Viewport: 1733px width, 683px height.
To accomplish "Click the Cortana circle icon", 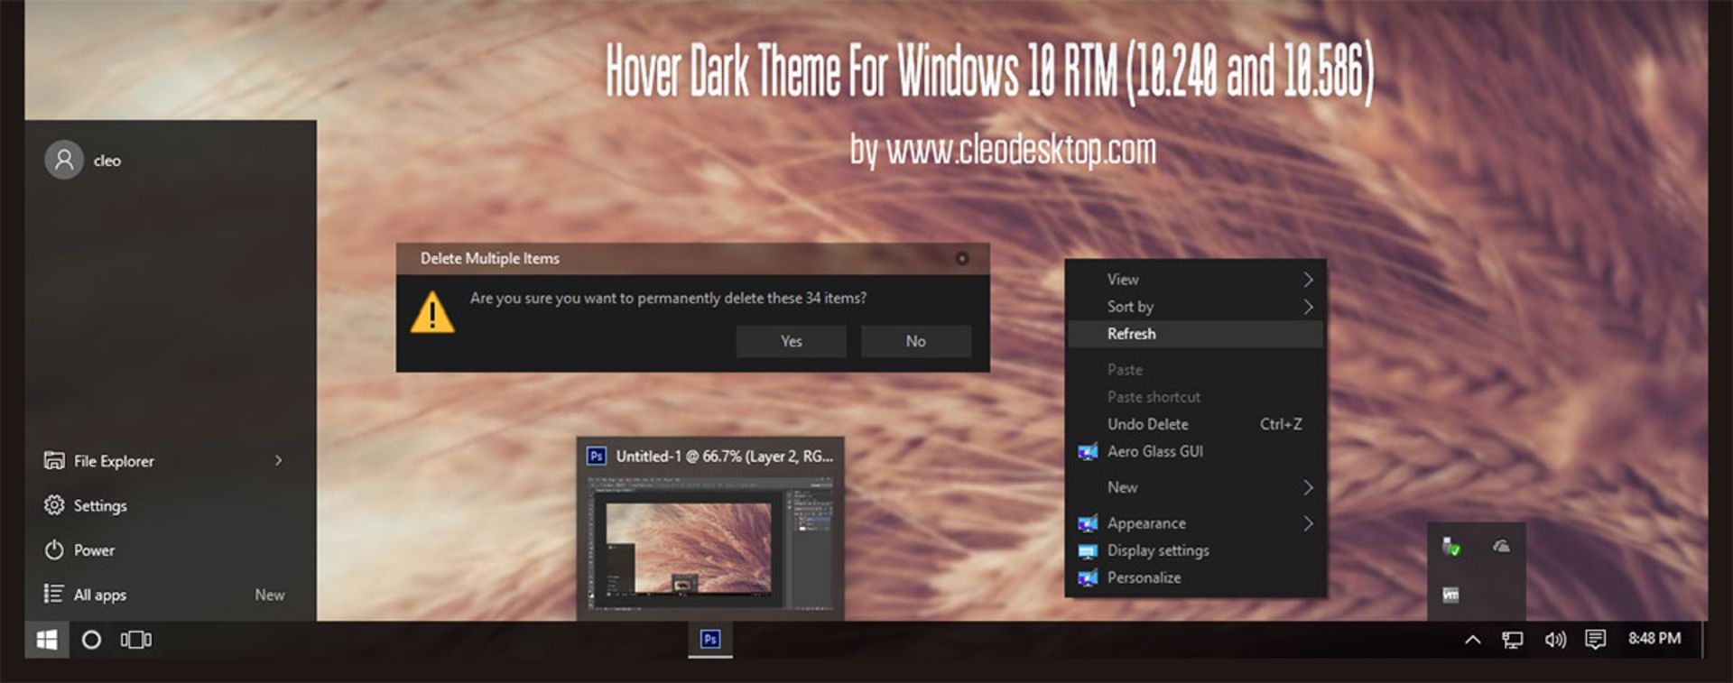I will pyautogui.click(x=91, y=640).
